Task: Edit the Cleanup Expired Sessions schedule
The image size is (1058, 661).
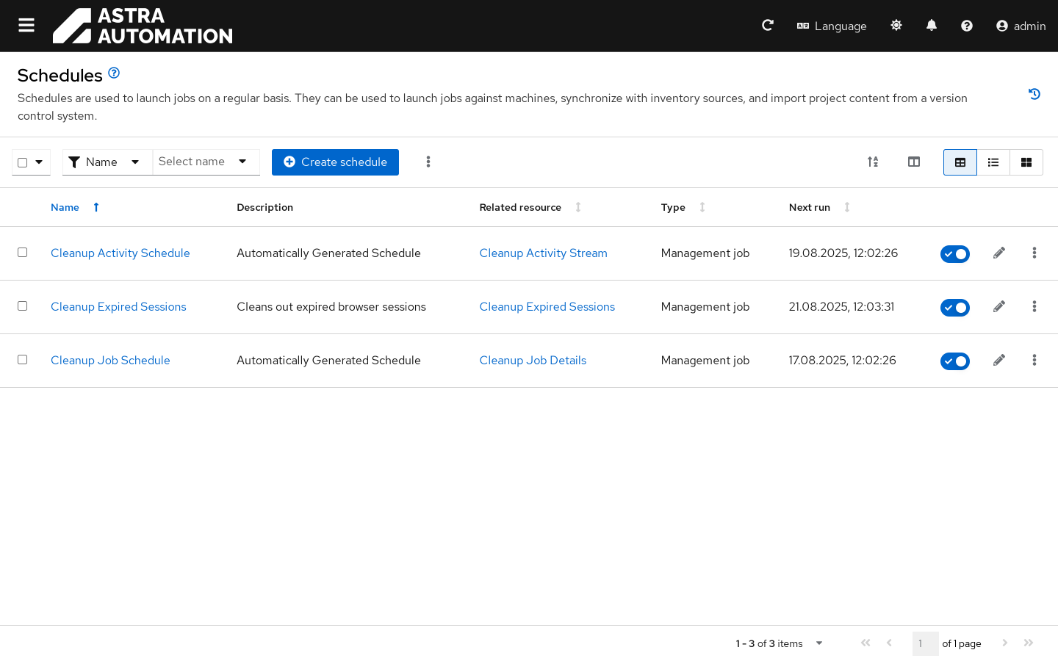Action: [x=999, y=307]
